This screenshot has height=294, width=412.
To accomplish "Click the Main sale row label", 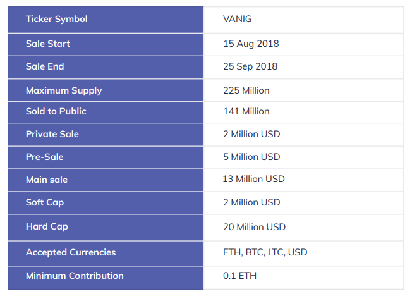I will pyautogui.click(x=47, y=180).
